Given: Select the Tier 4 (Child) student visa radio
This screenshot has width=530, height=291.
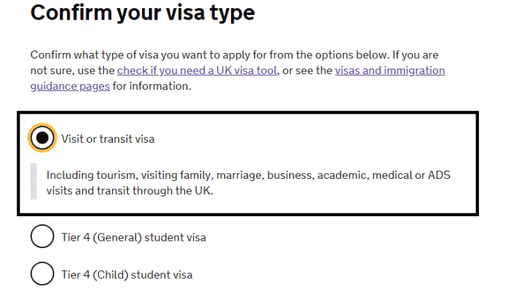Looking at the screenshot, I should pyautogui.click(x=42, y=275).
